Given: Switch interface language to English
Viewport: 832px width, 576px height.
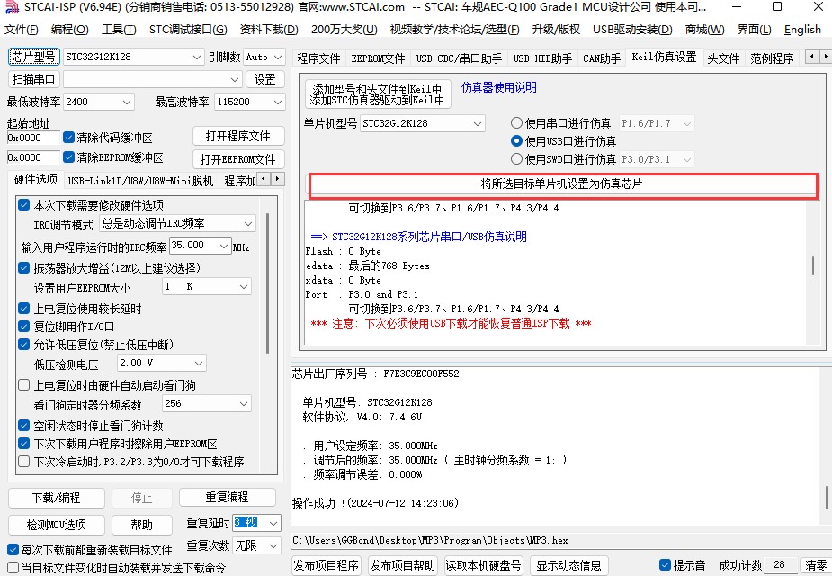Looking at the screenshot, I should tap(802, 30).
